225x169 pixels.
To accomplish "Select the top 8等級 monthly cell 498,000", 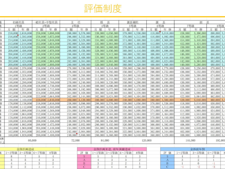I will pyautogui.click(x=213, y=33).
